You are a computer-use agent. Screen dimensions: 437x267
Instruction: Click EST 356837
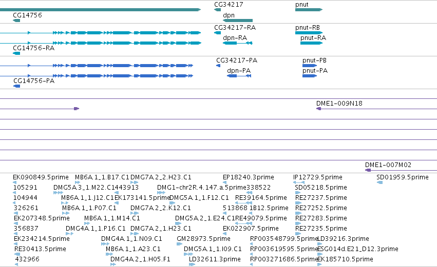point(26,229)
